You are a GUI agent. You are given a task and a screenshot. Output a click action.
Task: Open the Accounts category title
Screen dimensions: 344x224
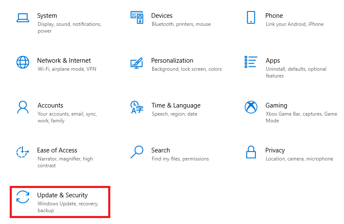(50, 105)
